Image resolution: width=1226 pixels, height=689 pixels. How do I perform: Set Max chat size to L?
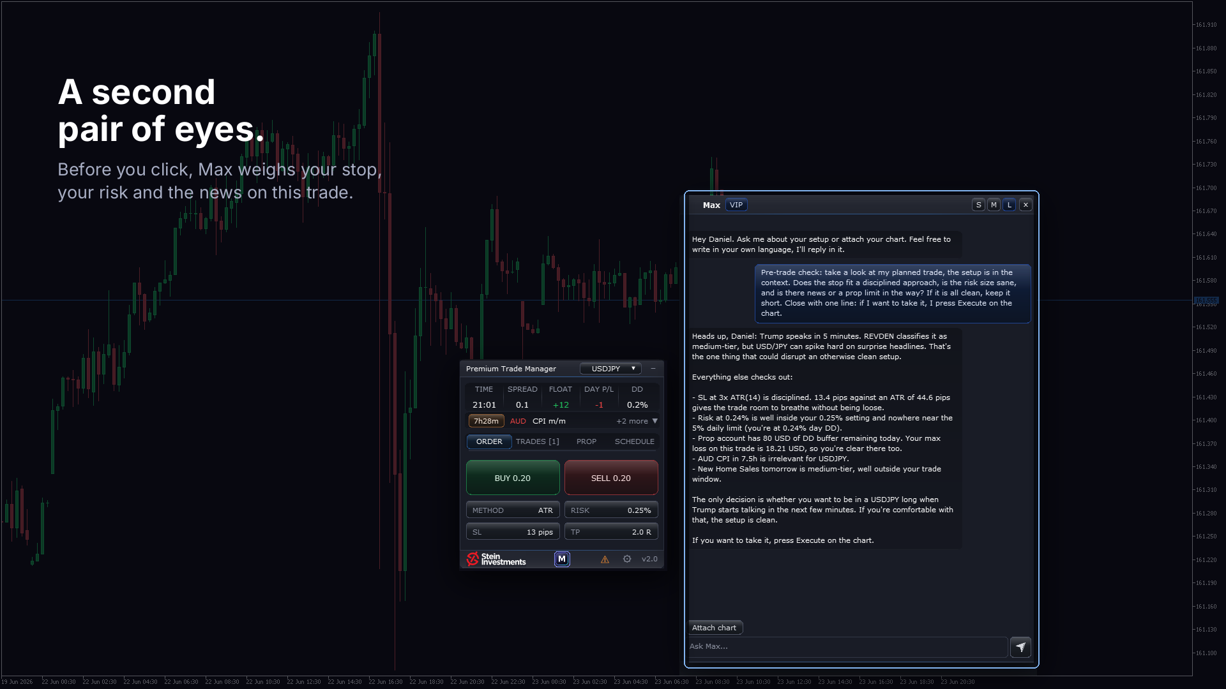pyautogui.click(x=1010, y=205)
